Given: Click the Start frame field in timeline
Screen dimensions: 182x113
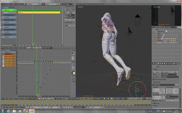Looking at the screenshot, I should click(35, 107).
